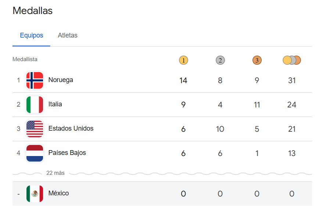Screen dimensions: 326x216
Task: Click the Netherlands flag icon
Action: [35, 153]
